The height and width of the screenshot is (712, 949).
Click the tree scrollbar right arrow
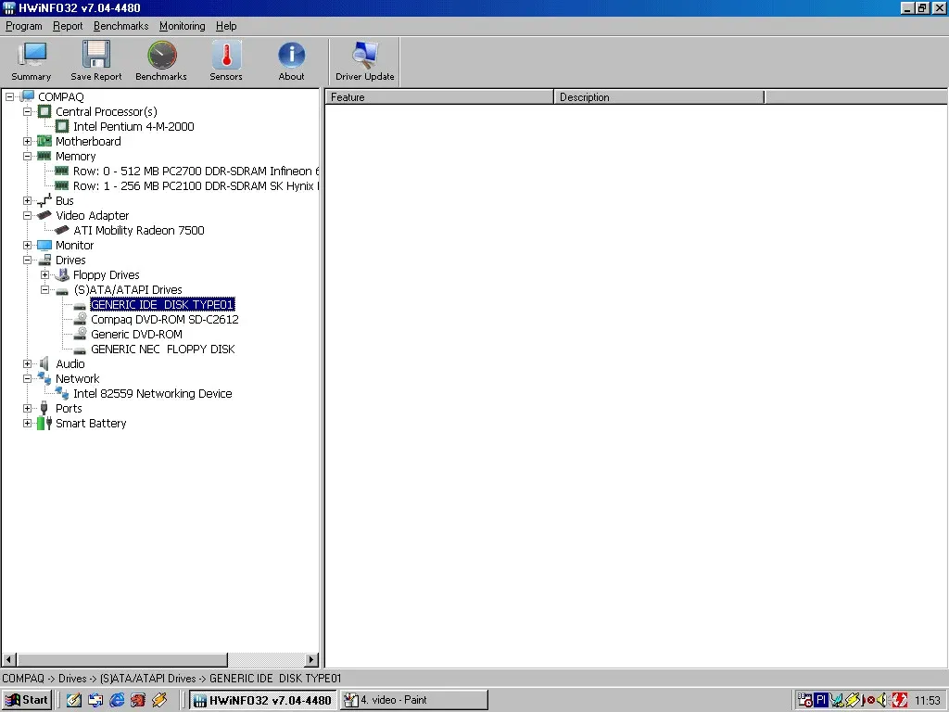click(x=311, y=659)
